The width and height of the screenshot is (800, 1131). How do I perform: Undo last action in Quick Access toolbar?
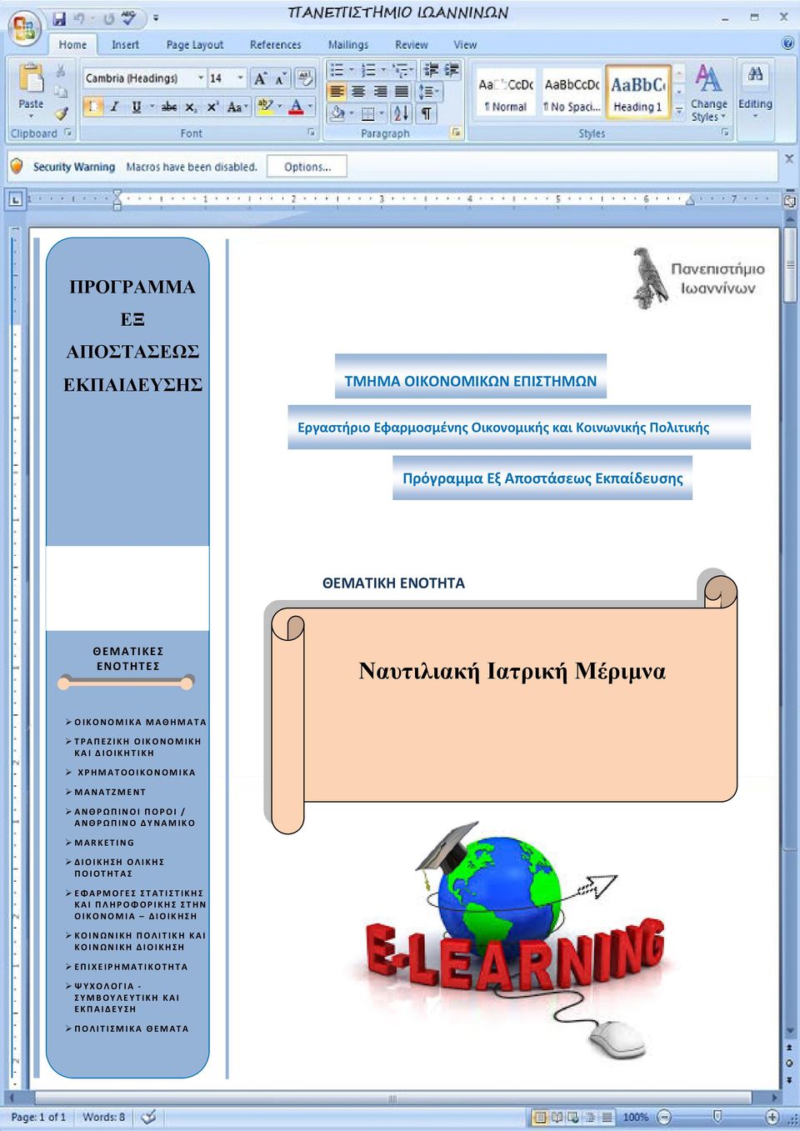coord(80,18)
